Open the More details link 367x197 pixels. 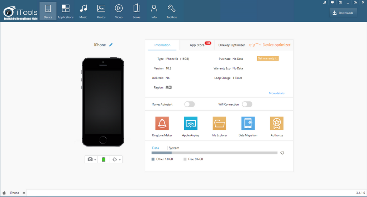coord(277,93)
